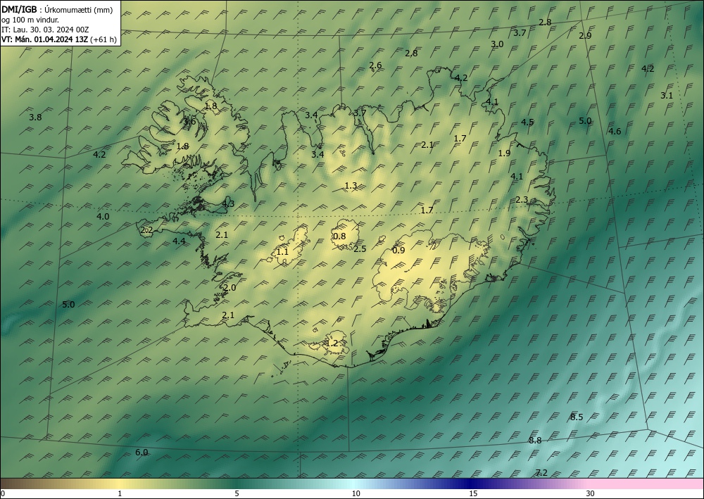Click the initial time 'IT: Lau. 30. 03. 2024 00Z'
Image resolution: width=704 pixels, height=499 pixels.
click(45, 30)
